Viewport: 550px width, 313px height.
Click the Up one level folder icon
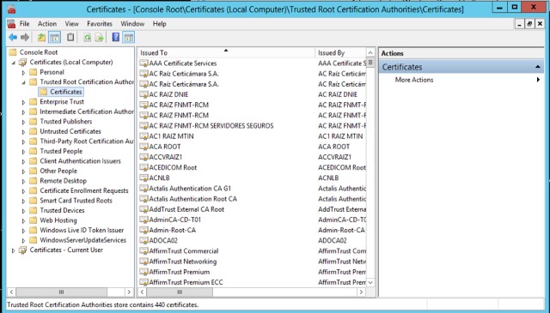pyautogui.click(x=41, y=37)
